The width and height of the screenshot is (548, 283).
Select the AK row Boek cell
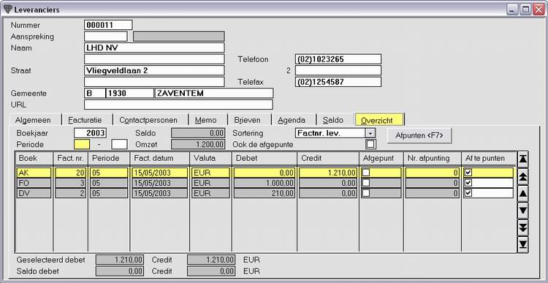tap(34, 173)
